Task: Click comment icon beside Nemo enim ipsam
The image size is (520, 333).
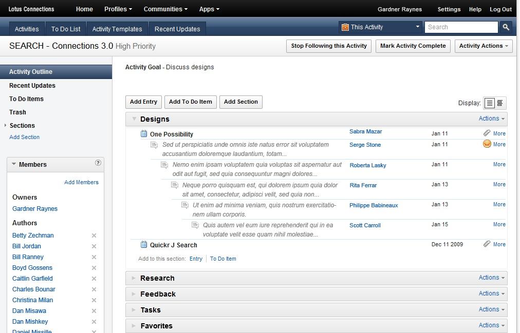Action: 164,165
